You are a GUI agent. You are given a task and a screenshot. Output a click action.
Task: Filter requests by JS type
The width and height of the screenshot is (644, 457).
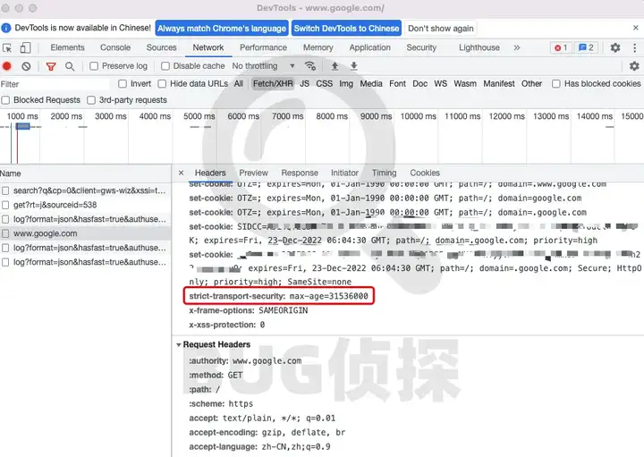(304, 84)
